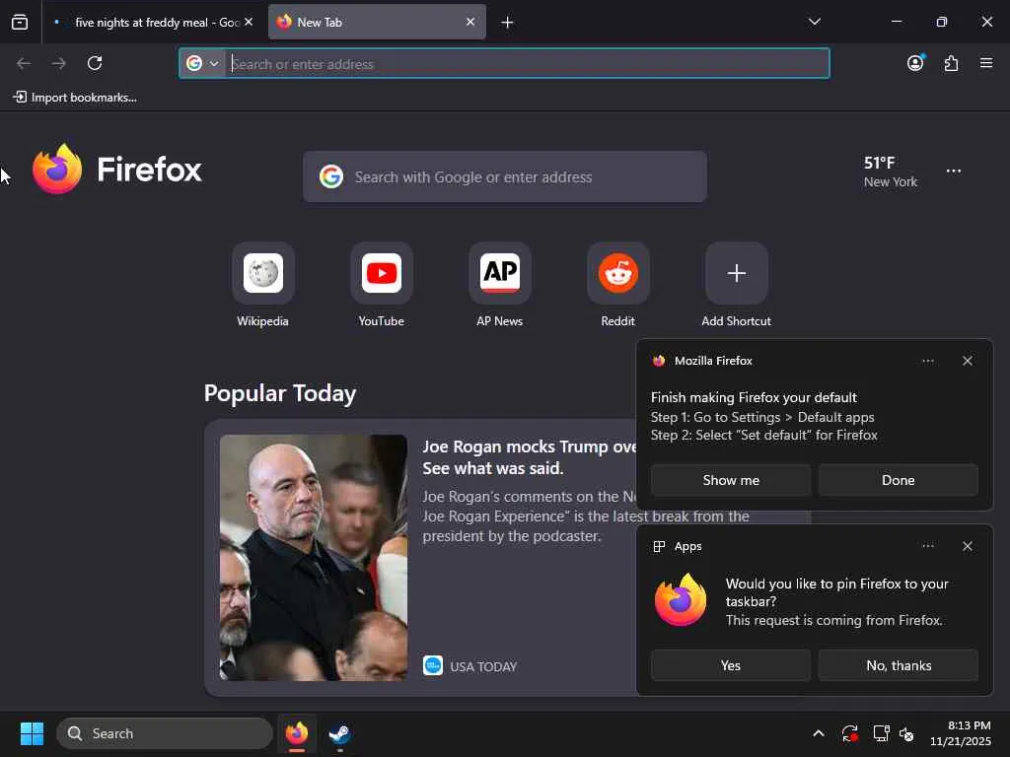Click Firefox icon on taskbar
This screenshot has height=757, width=1010.
(297, 733)
